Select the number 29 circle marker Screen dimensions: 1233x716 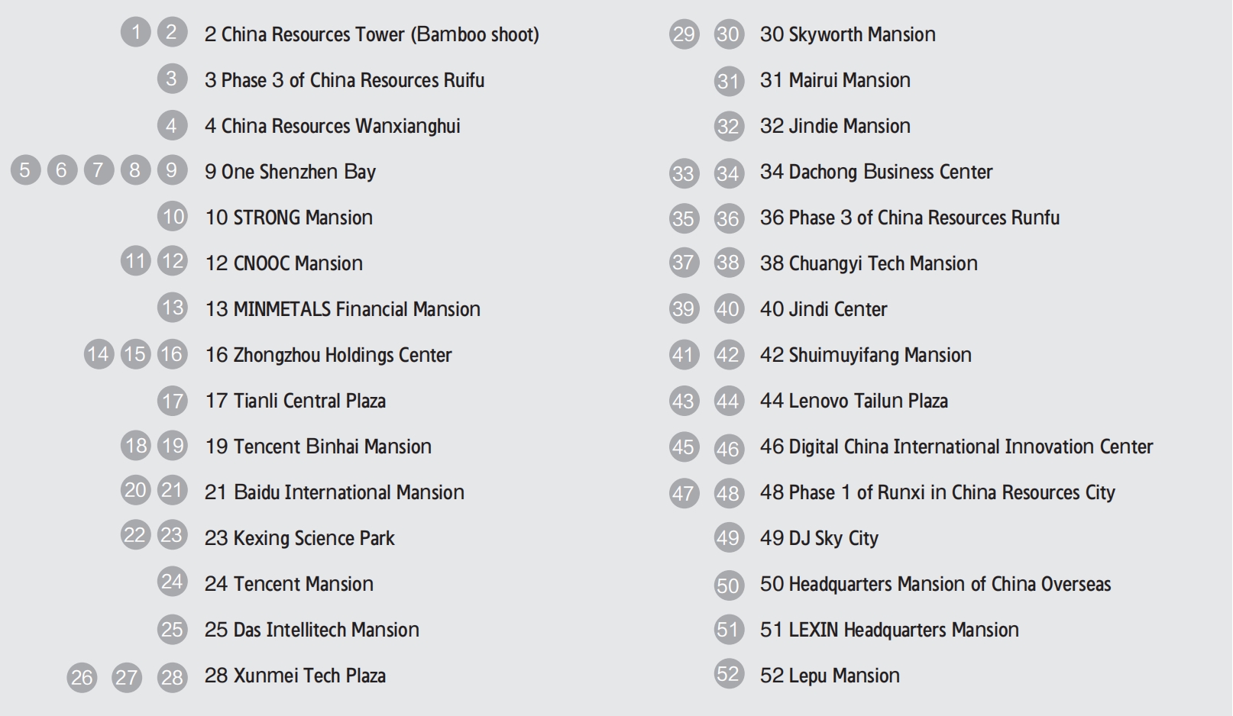[x=684, y=34]
